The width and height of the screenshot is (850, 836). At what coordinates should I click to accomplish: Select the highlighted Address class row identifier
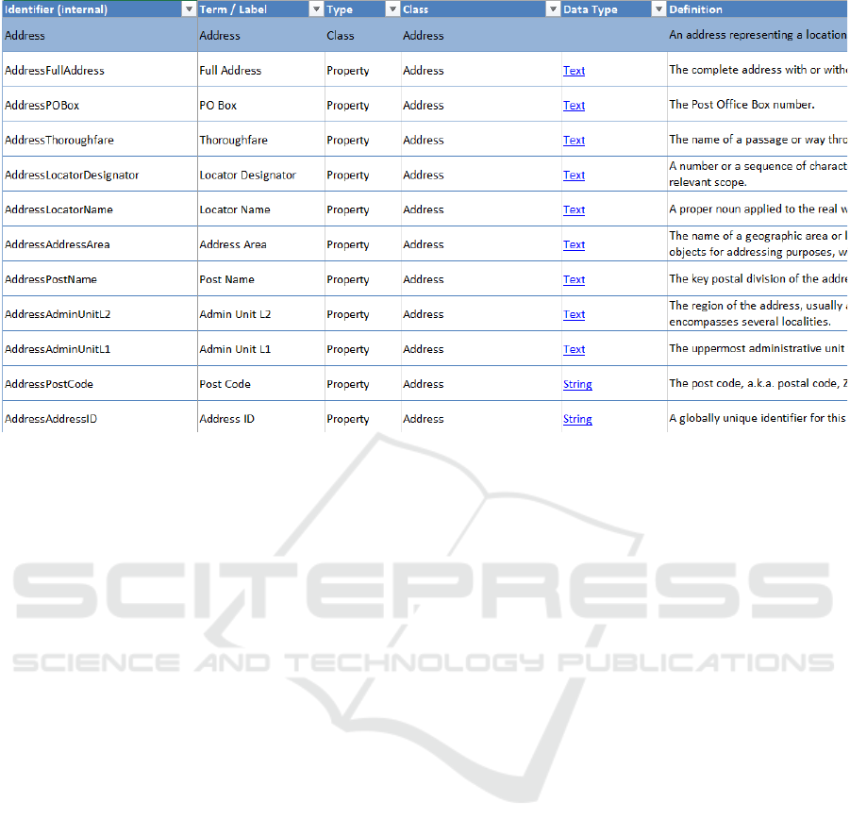pos(25,36)
